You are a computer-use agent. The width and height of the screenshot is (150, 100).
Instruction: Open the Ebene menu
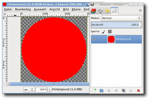pos(76,9)
